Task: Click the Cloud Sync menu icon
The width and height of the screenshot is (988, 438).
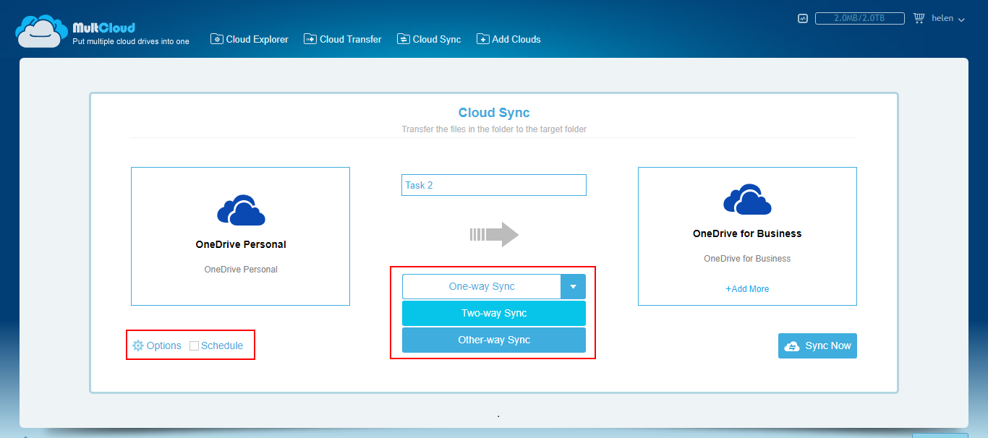Action: pos(404,39)
